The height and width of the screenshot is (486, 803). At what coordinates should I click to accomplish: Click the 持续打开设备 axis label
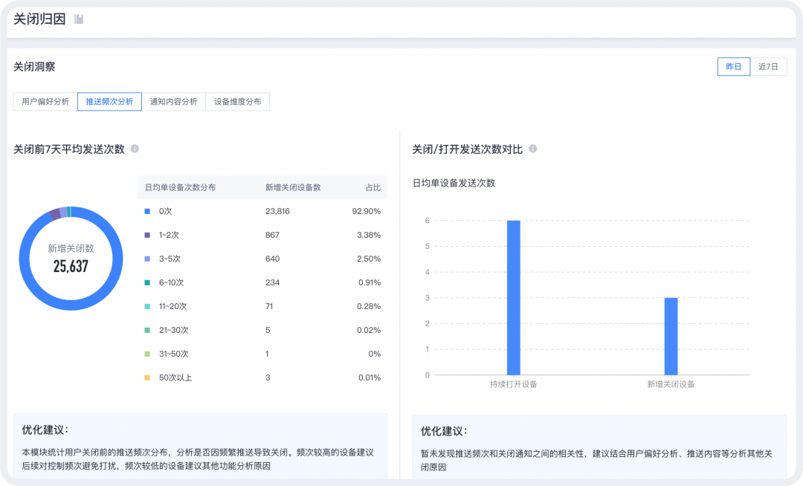coord(514,384)
